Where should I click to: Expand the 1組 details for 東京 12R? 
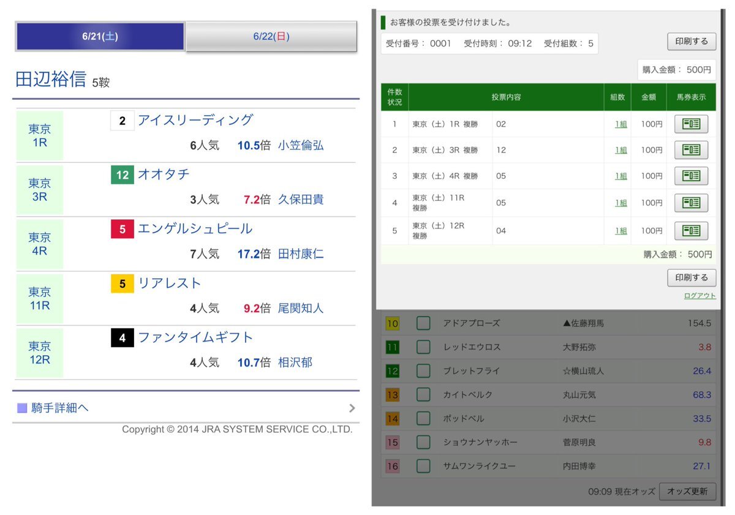(620, 231)
